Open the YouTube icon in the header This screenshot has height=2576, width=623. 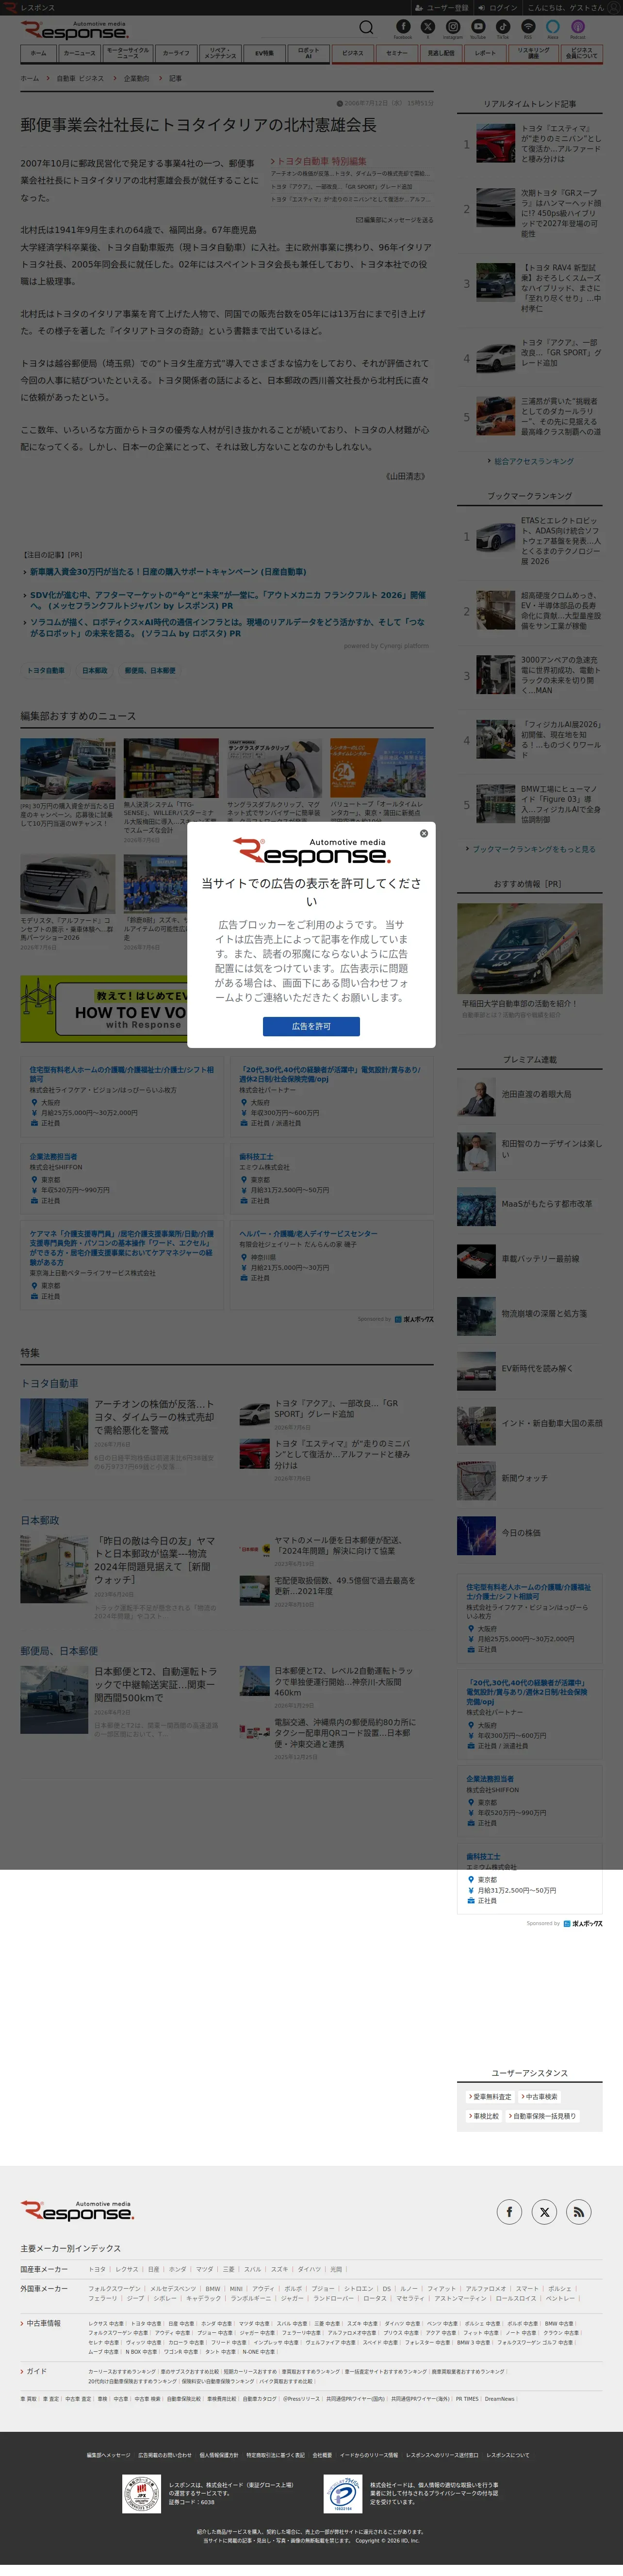[x=478, y=28]
